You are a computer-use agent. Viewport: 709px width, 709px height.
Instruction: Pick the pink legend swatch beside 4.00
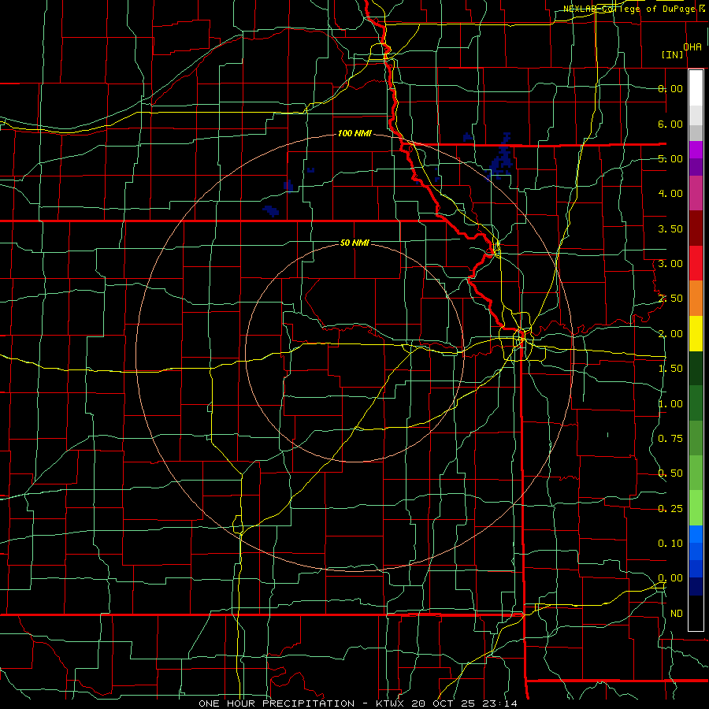[696, 193]
